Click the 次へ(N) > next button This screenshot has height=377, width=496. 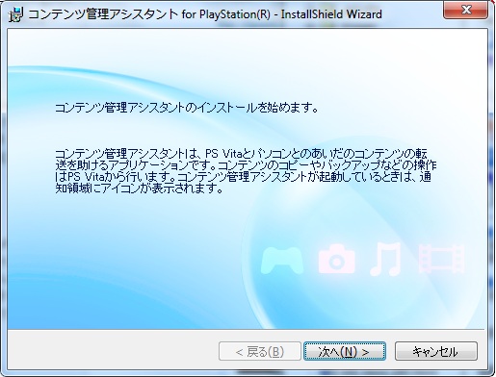[x=345, y=351]
